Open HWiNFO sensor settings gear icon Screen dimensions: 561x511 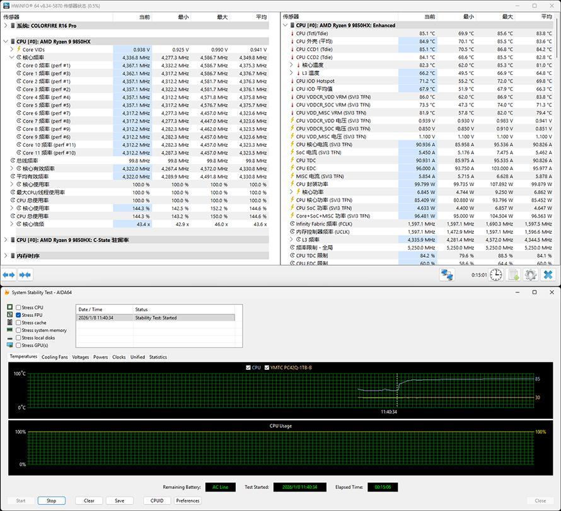point(530,275)
